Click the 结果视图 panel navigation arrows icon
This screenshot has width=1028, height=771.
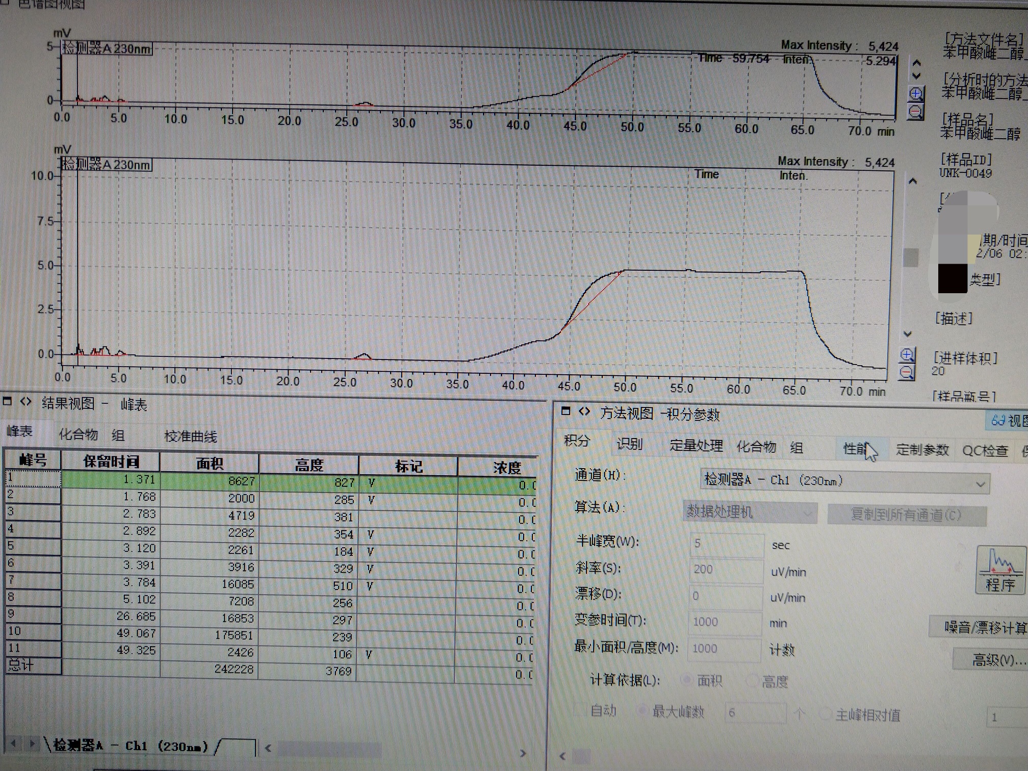click(x=25, y=401)
